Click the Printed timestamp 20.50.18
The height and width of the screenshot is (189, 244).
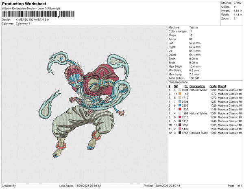coord(174,186)
